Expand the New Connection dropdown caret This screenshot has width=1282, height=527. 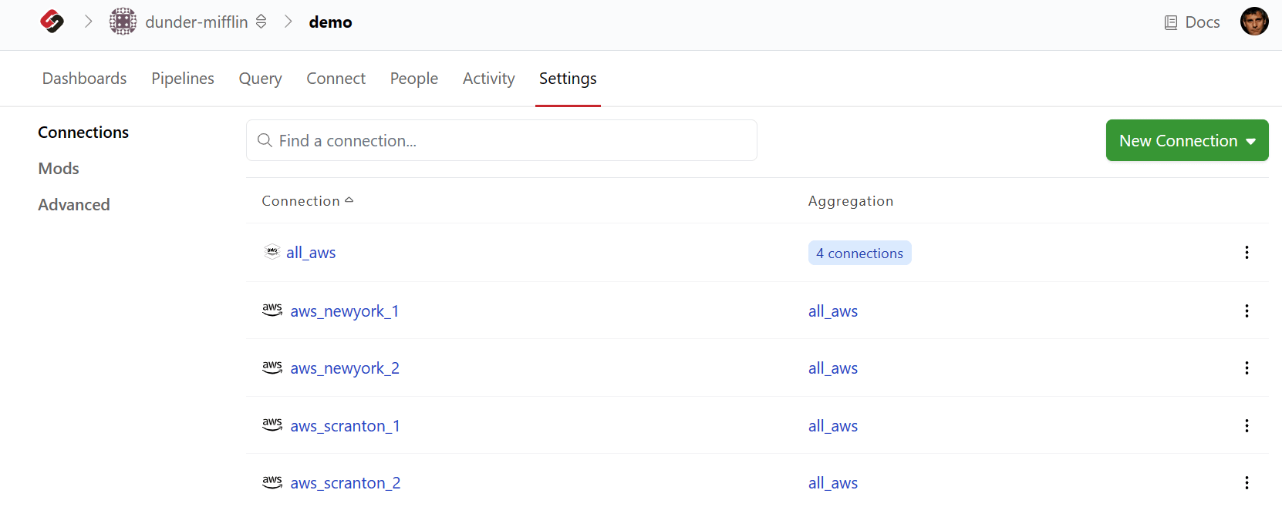click(1251, 142)
